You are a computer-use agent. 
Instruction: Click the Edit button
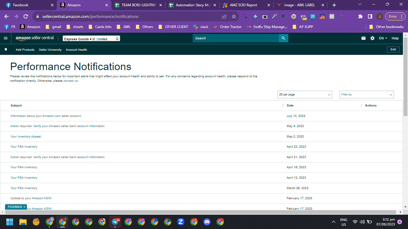click(393, 49)
